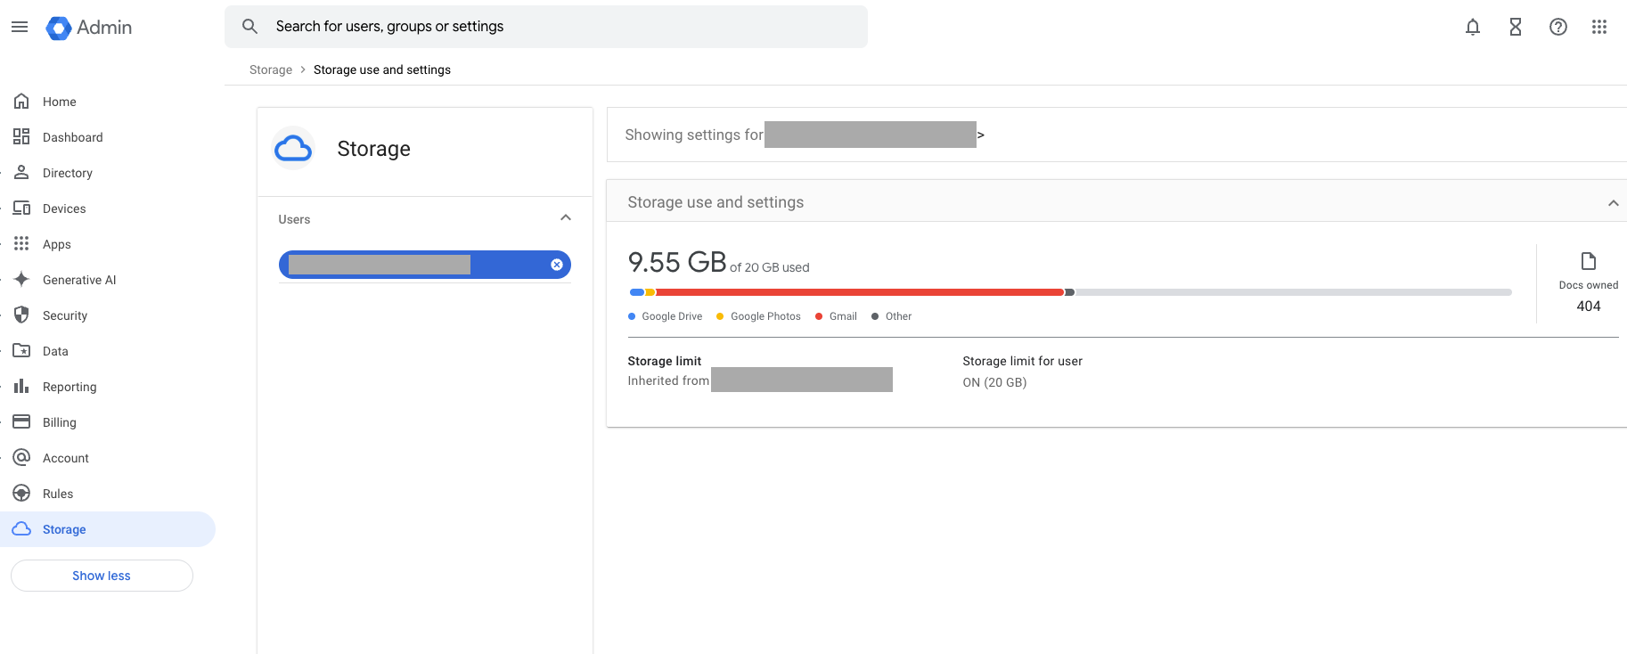Screen dimensions: 1627x654
Task: Go to Reporting in the sidebar
Action: pyautogui.click(x=69, y=387)
